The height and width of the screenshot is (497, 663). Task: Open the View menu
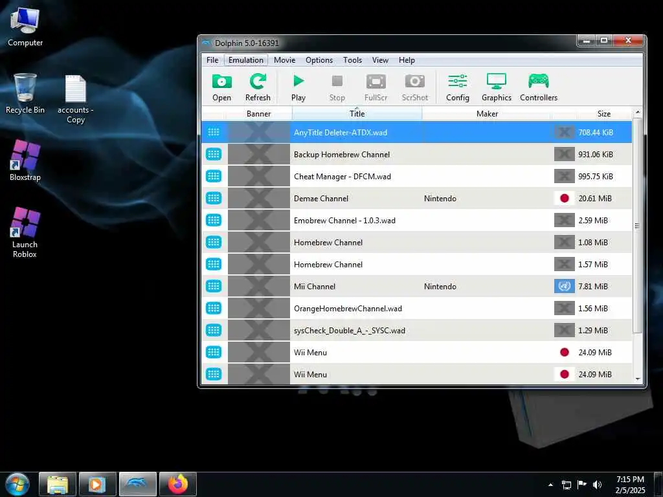tap(380, 60)
